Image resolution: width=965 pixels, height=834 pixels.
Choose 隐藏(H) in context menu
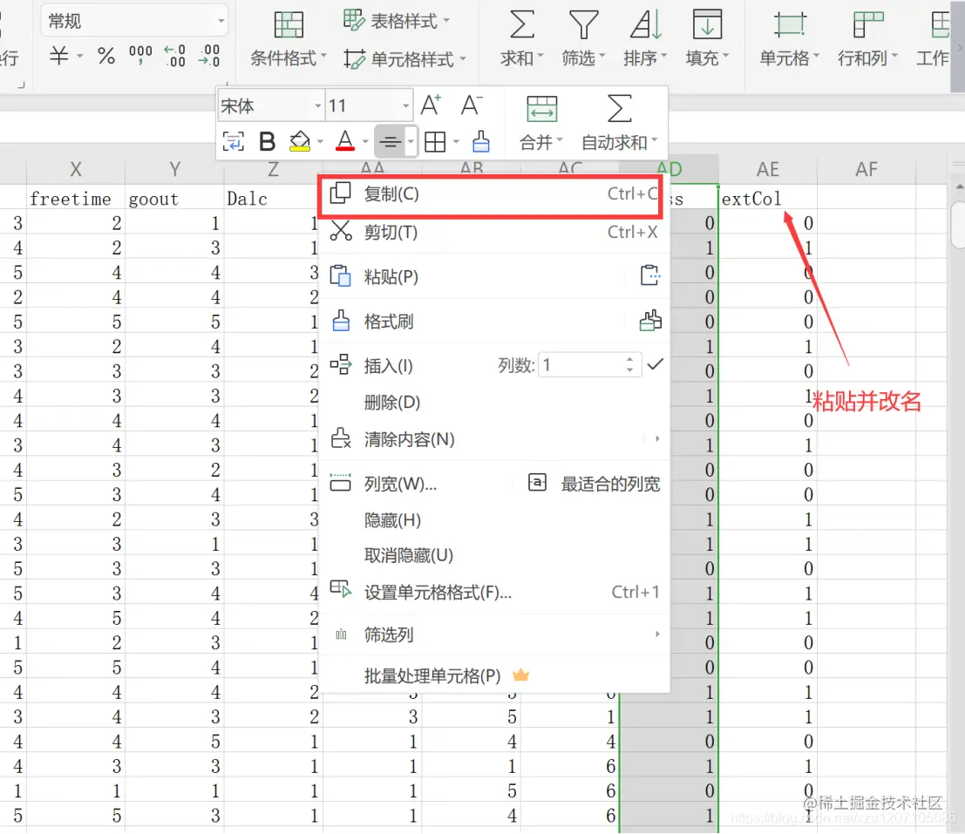point(493,520)
